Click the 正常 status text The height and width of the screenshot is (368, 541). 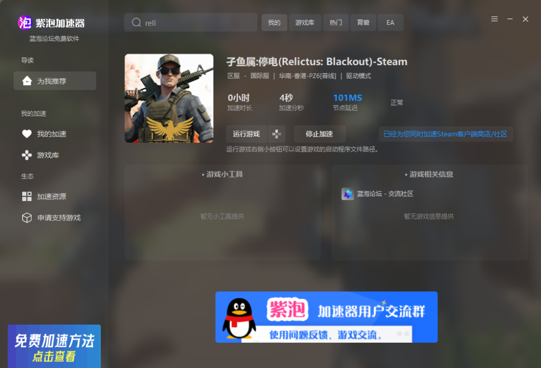click(397, 103)
